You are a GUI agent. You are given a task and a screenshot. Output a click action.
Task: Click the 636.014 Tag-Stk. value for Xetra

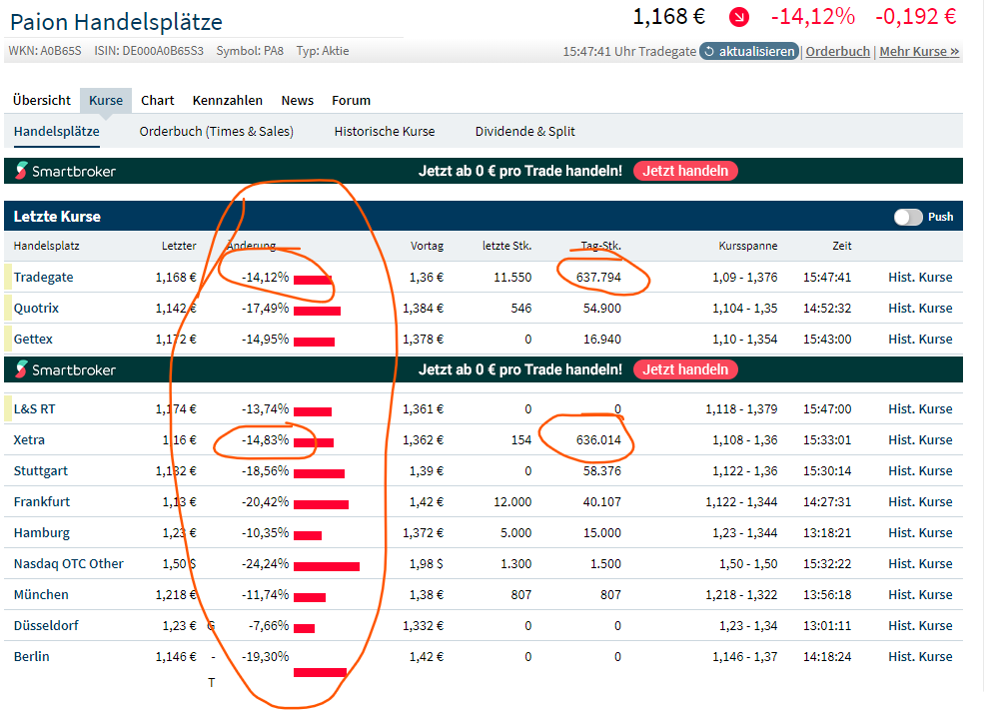tap(598, 440)
